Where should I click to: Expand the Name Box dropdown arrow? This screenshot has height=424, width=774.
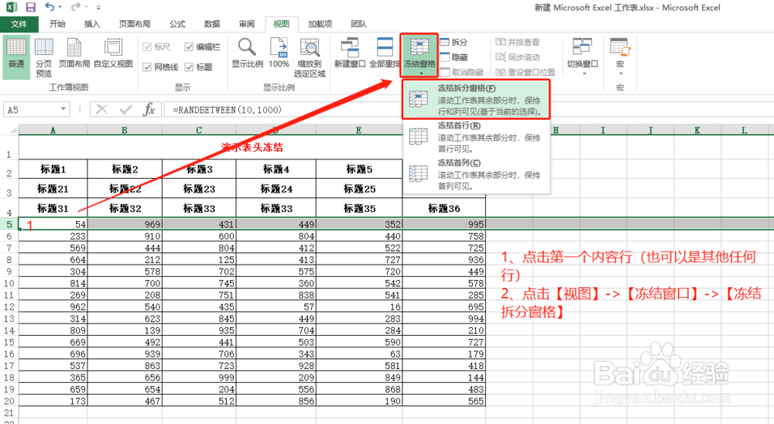point(63,109)
